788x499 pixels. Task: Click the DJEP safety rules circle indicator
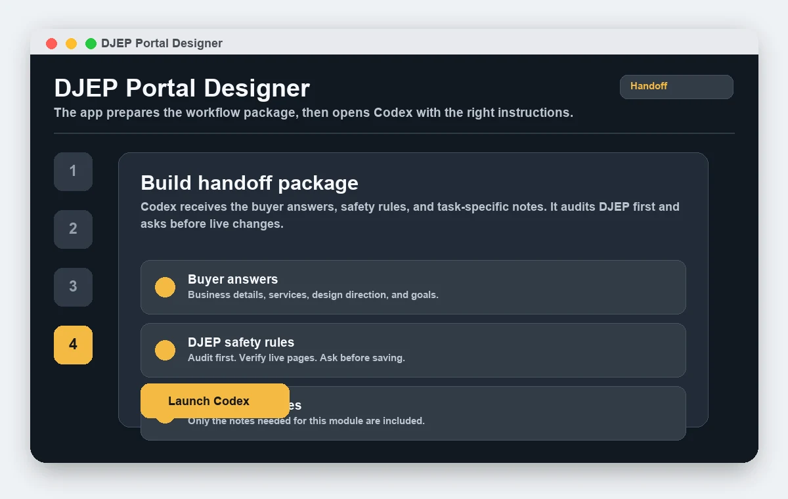tap(165, 350)
